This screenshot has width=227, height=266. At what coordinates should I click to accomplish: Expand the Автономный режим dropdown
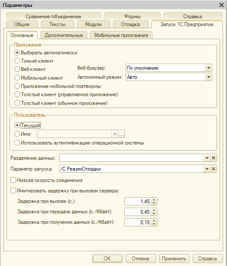[x=209, y=77]
